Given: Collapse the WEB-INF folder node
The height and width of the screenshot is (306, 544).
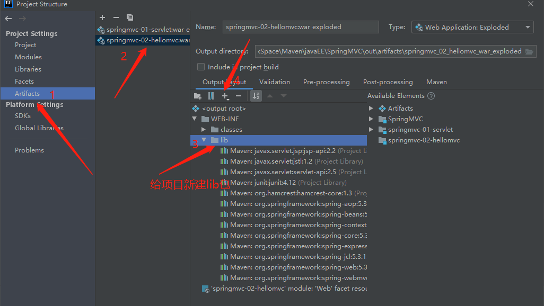Looking at the screenshot, I should pyautogui.click(x=195, y=119).
